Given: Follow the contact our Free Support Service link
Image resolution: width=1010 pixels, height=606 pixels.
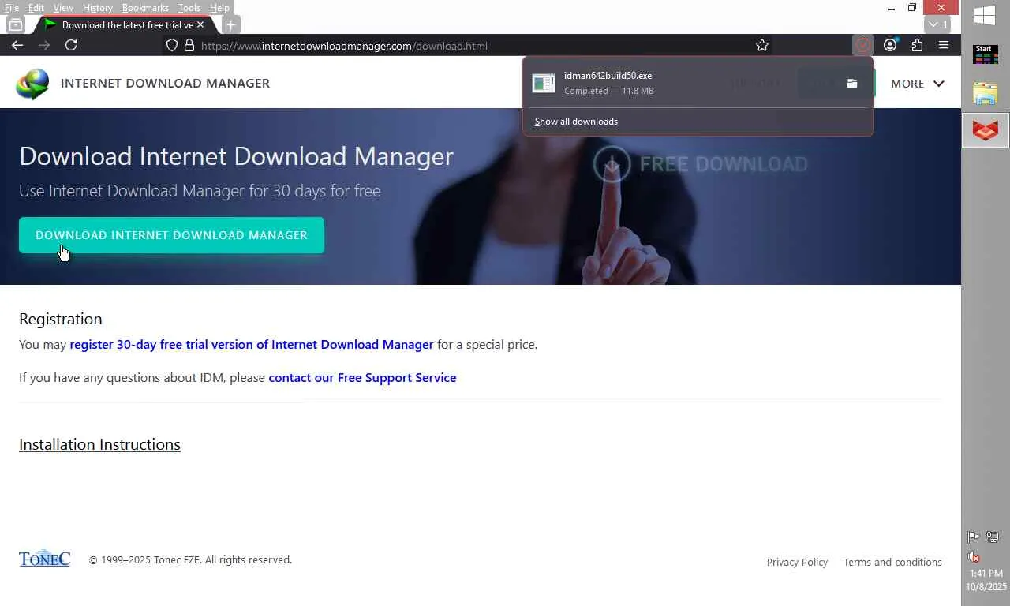Looking at the screenshot, I should (x=362, y=378).
